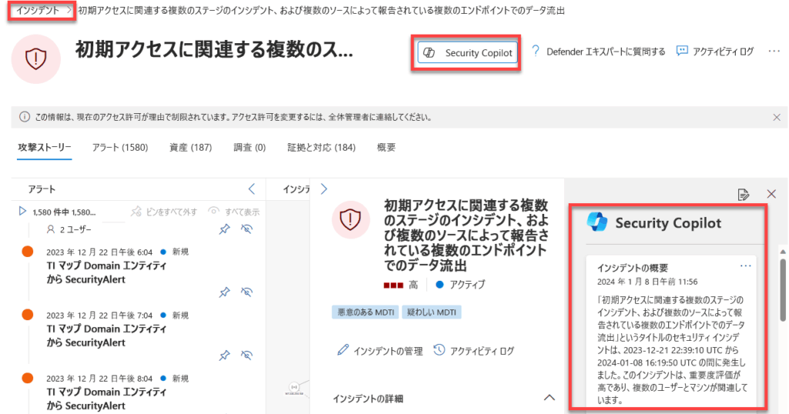Hide the 午後 6:04 TI マップ alert
This screenshot has width=789, height=414.
click(247, 292)
